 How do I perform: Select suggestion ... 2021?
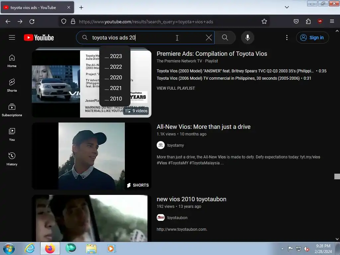[115, 88]
